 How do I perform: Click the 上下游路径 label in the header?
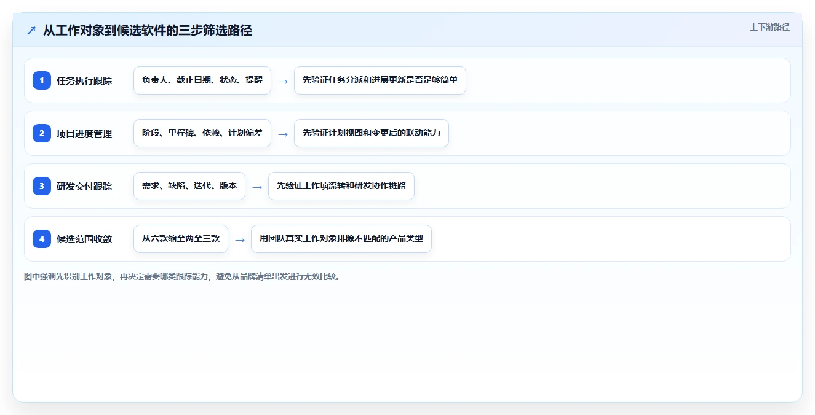click(769, 27)
